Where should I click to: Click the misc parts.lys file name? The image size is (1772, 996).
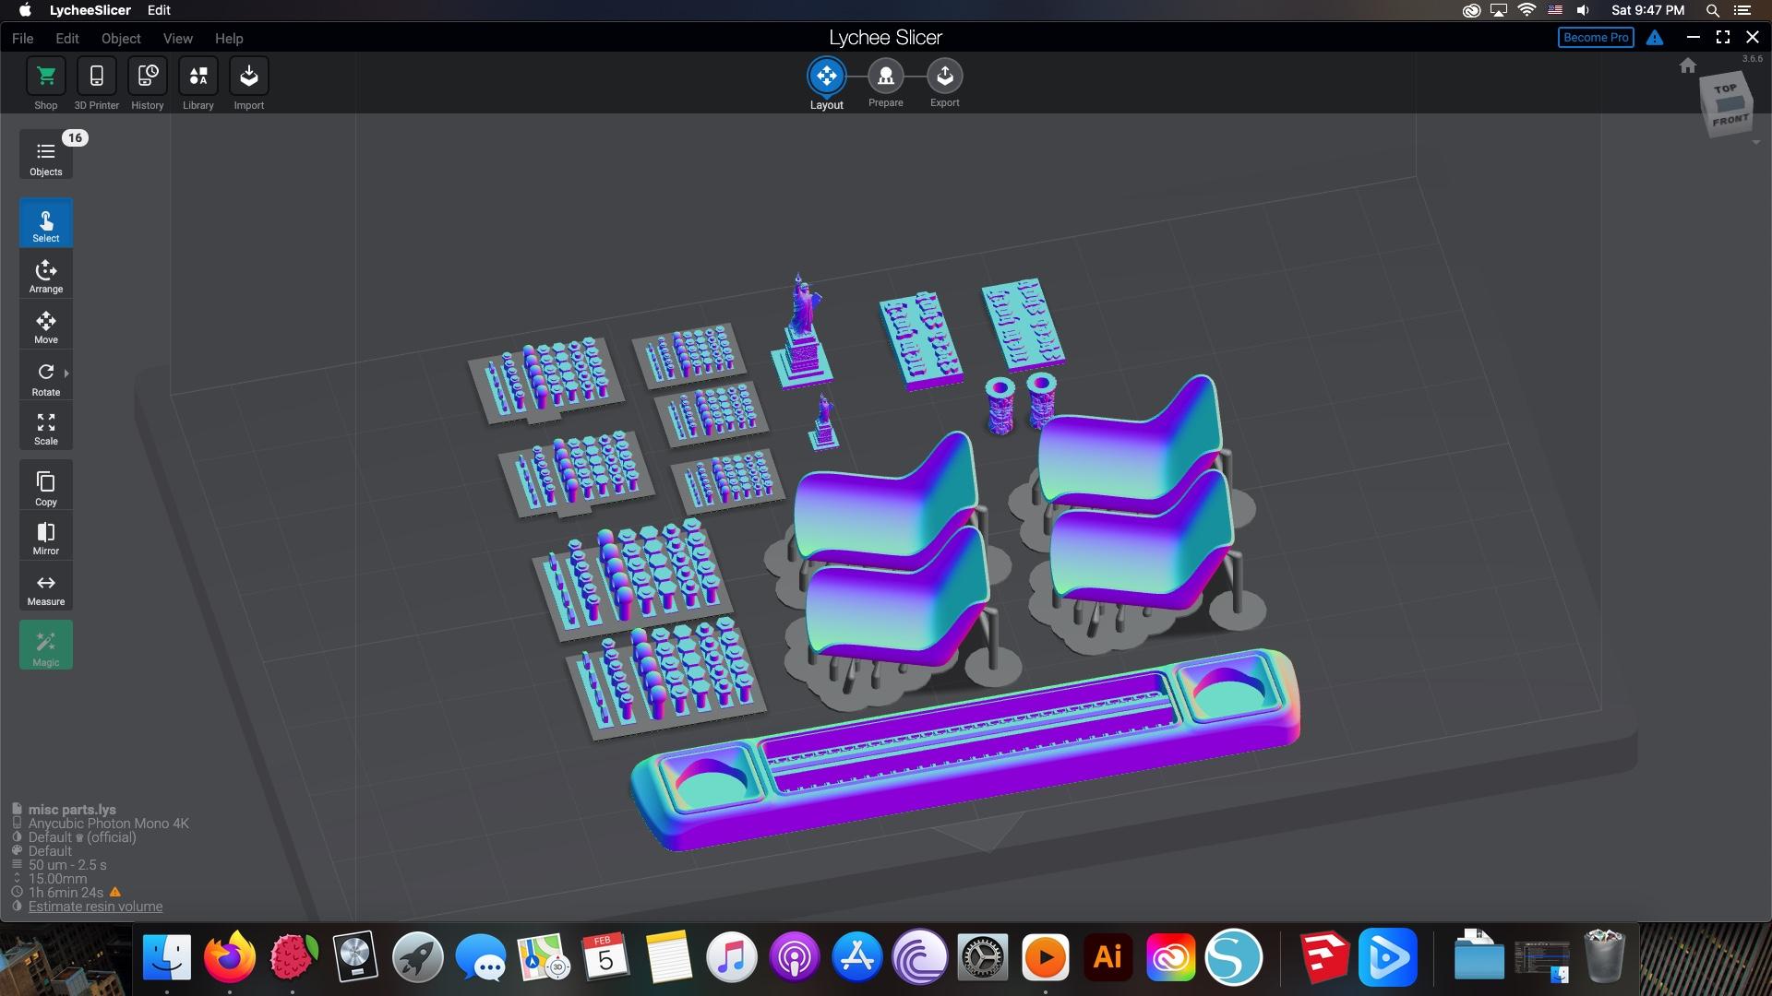[x=72, y=810]
